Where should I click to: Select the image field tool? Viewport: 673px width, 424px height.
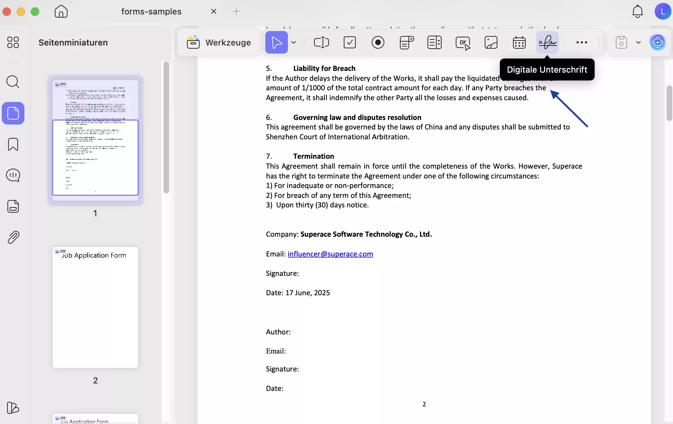click(491, 42)
